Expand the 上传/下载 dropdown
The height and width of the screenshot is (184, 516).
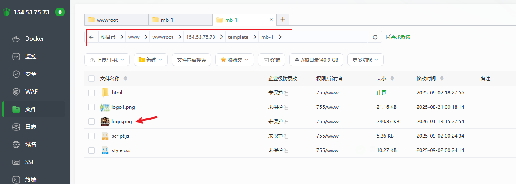coord(107,60)
